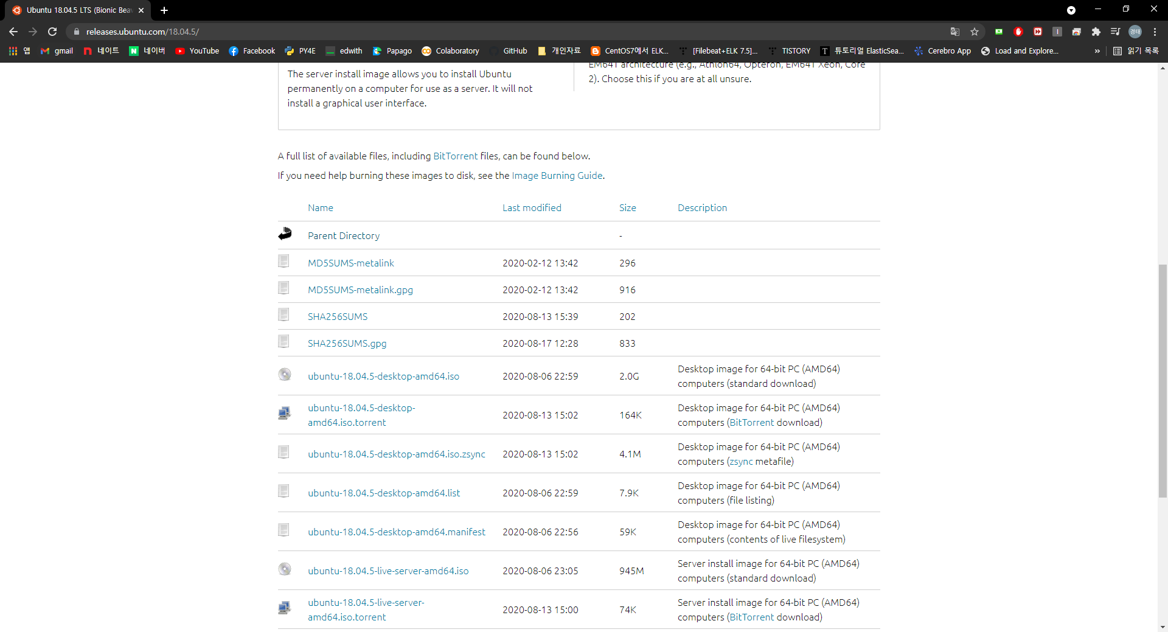Open the edwith bookmark
This screenshot has height=632, width=1168.
(x=344, y=51)
